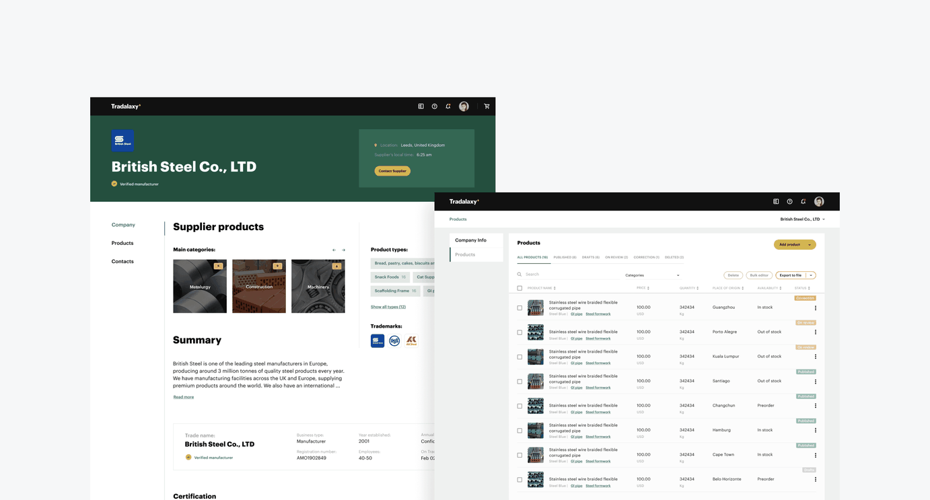Open three-dot menu for Santiago row
The image size is (930, 500).
pyautogui.click(x=816, y=382)
